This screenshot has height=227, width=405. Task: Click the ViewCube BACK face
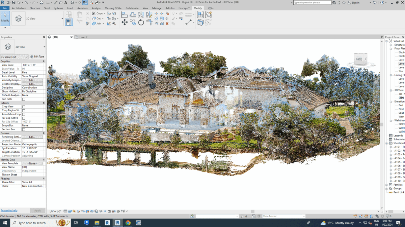(359, 59)
